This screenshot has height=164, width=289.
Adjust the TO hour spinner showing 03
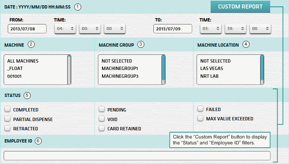[211, 29]
